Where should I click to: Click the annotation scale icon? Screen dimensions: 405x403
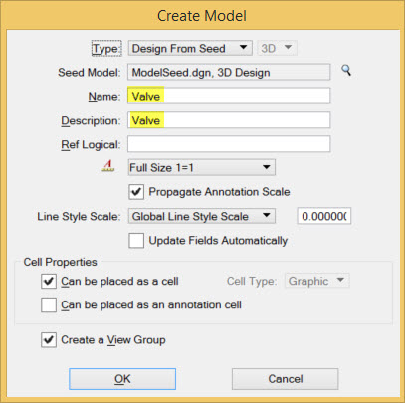pyautogui.click(x=108, y=165)
